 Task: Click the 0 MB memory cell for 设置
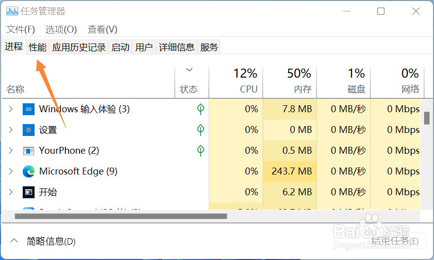point(290,130)
